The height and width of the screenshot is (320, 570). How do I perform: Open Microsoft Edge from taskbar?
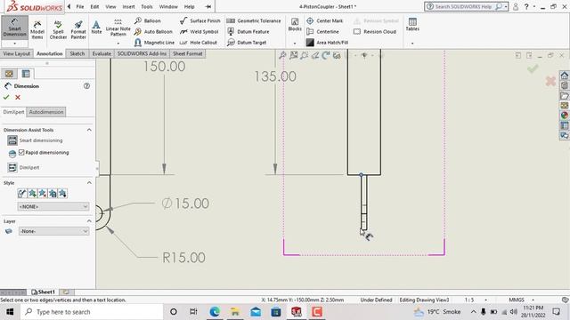coord(215,312)
